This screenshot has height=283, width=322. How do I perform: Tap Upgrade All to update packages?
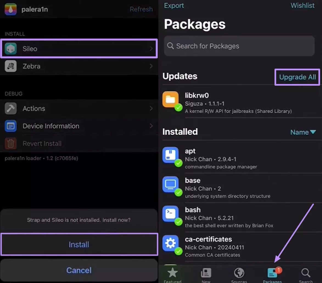coord(297,77)
